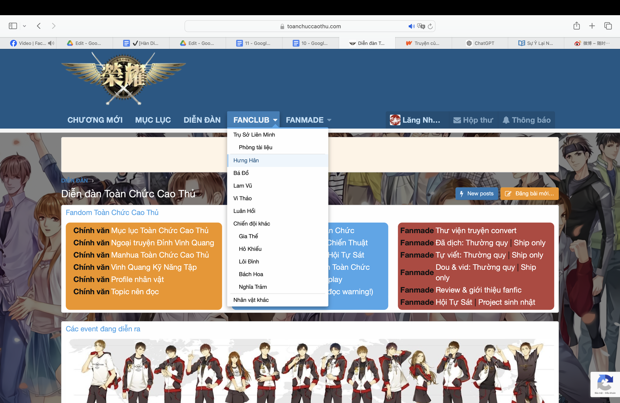Open CHƯƠNG MỚI navigation item

coord(95,120)
